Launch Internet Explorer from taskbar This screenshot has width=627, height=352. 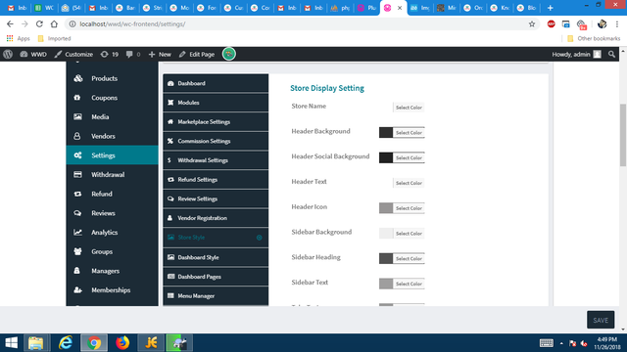coord(66,343)
